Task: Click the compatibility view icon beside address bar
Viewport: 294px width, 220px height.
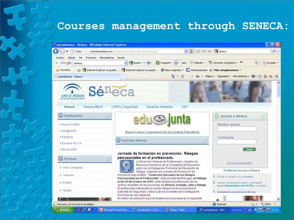Action: tap(198, 51)
